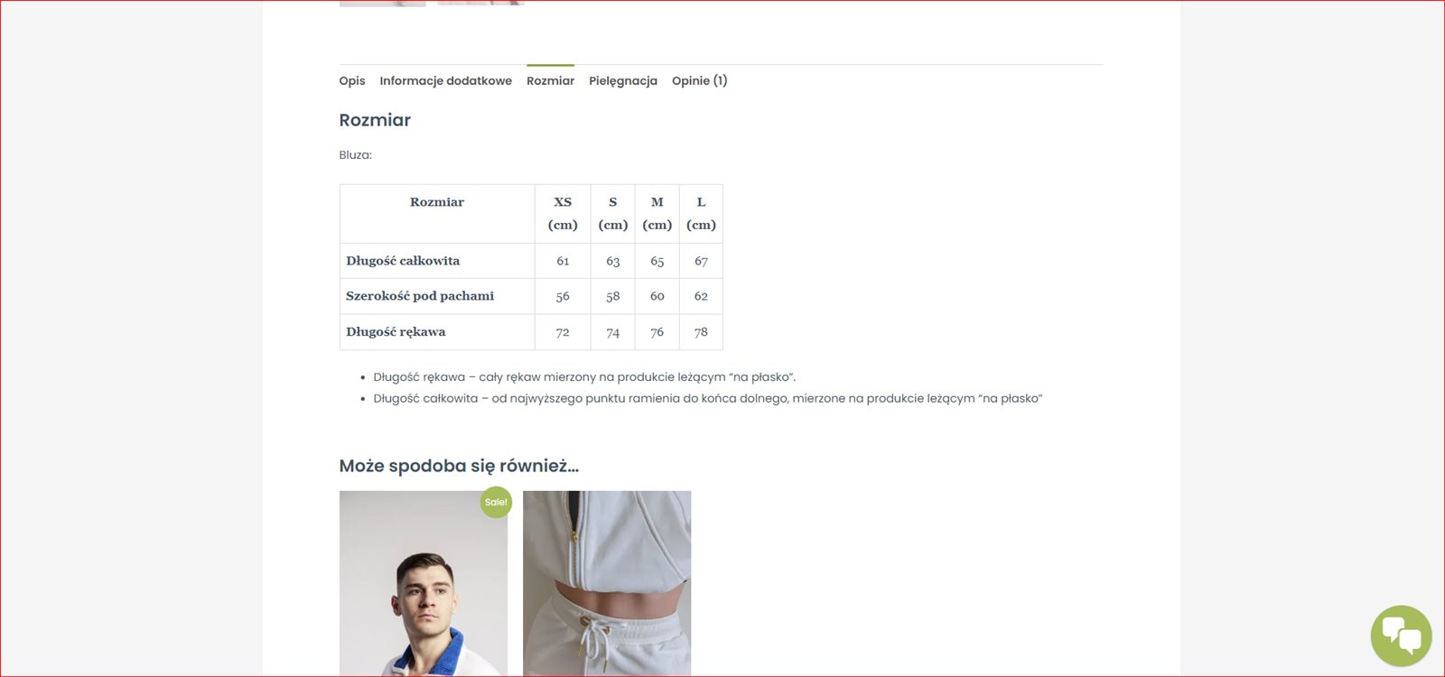The image size is (1445, 677).
Task: Click the value 78 in the table
Action: 701,332
